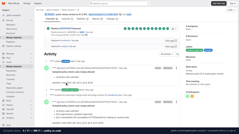Expand the Plan sidebar section
239x134 pixels.
[x=17, y=58]
